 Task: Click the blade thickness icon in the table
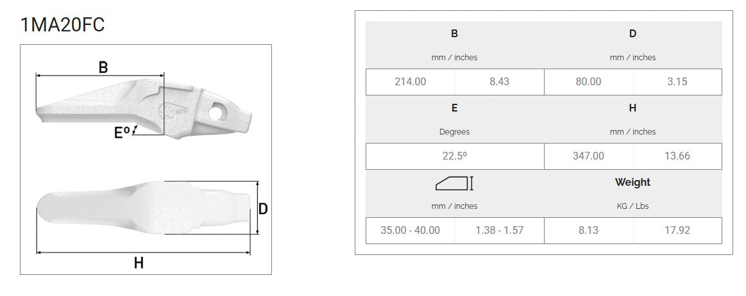(x=454, y=183)
